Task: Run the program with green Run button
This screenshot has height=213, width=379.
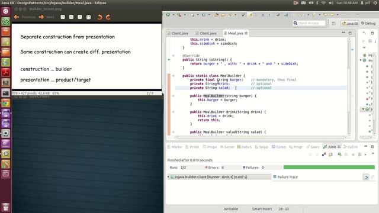Action: pyautogui.click(x=168, y=15)
